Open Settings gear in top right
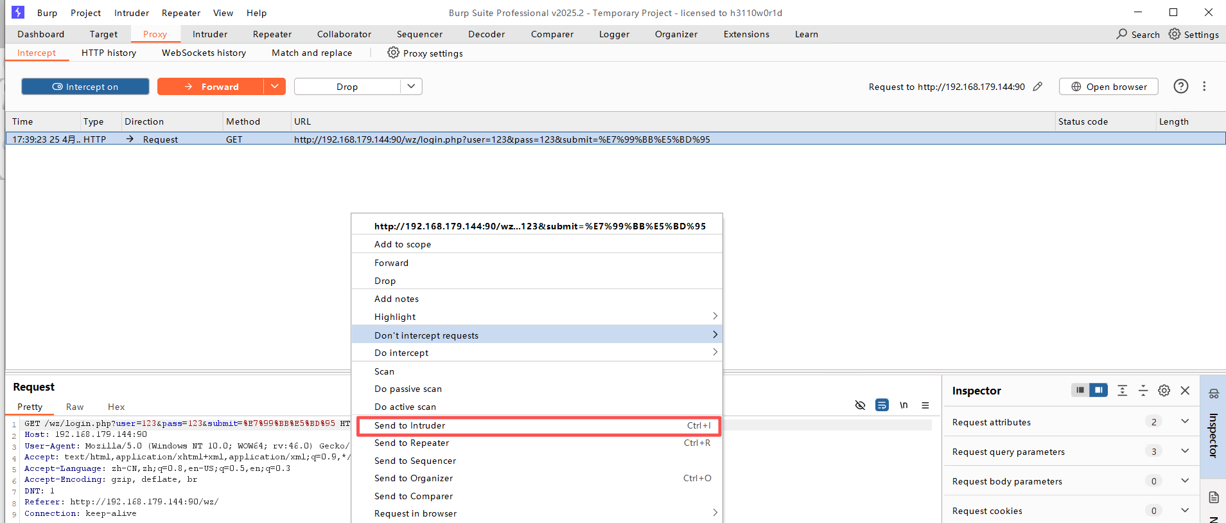Screen dimensions: 1226x523 coord(1174,34)
